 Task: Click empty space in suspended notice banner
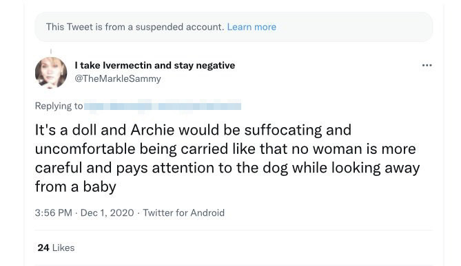pos(353,27)
